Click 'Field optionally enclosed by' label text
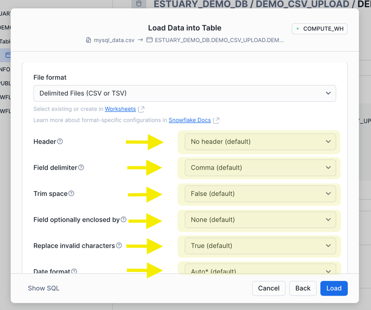This screenshot has height=310, width=371. (x=77, y=220)
